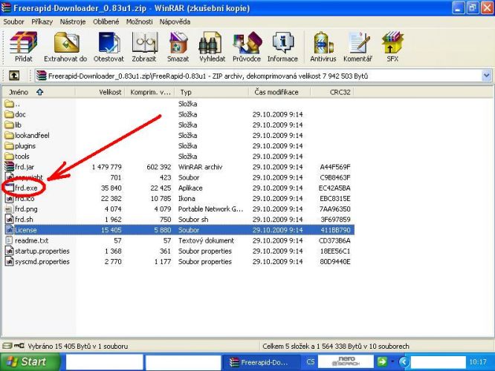
Task: Open the Možnosti menu
Action: [139, 22]
